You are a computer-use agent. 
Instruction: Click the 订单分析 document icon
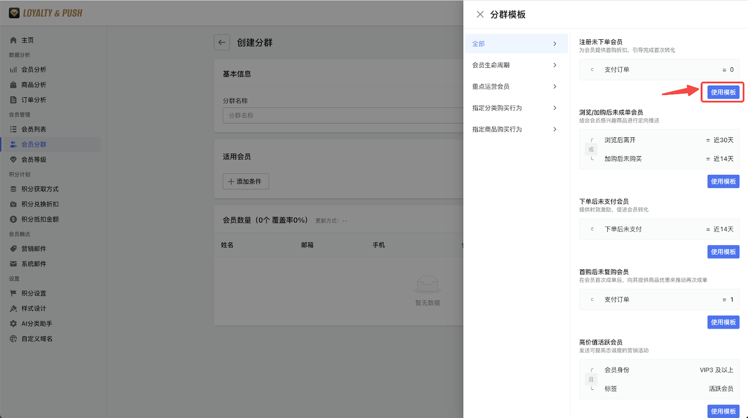coord(13,100)
